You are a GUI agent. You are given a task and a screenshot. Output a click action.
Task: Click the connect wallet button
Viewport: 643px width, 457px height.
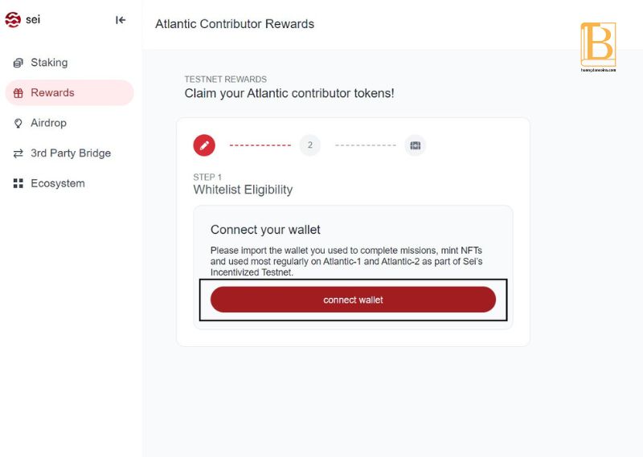(x=353, y=300)
